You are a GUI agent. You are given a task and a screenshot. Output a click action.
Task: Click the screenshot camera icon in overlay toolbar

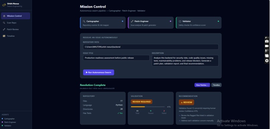click(267, 41)
